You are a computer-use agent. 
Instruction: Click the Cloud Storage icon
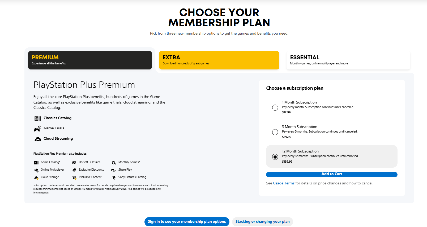pyautogui.click(x=36, y=178)
